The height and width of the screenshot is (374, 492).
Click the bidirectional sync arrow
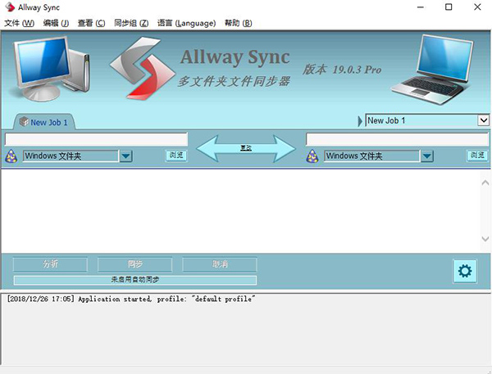pos(246,148)
